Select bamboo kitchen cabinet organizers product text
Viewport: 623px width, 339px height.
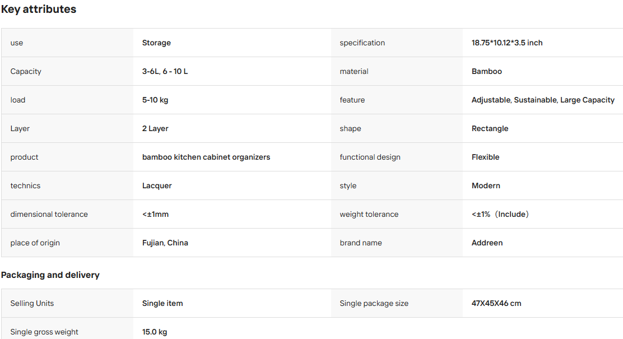click(x=206, y=157)
